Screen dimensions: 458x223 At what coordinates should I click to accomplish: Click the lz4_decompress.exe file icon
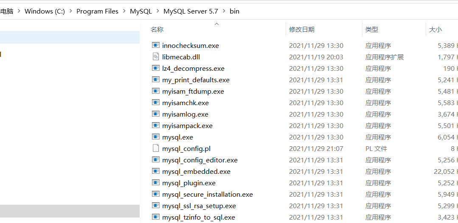click(156, 68)
